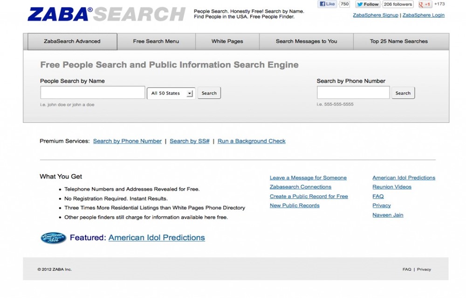The height and width of the screenshot is (298, 466).
Task: Click the 'i.e. john doe or john a doe' hint
Action: [67, 104]
